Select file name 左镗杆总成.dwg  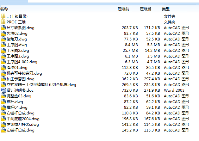21,130
